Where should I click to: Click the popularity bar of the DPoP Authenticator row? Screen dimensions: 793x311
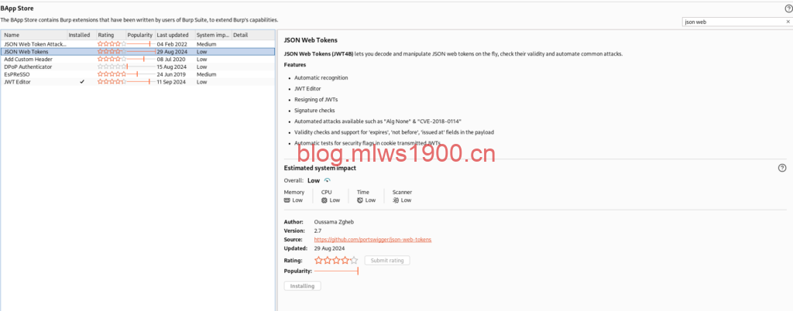tap(140, 67)
